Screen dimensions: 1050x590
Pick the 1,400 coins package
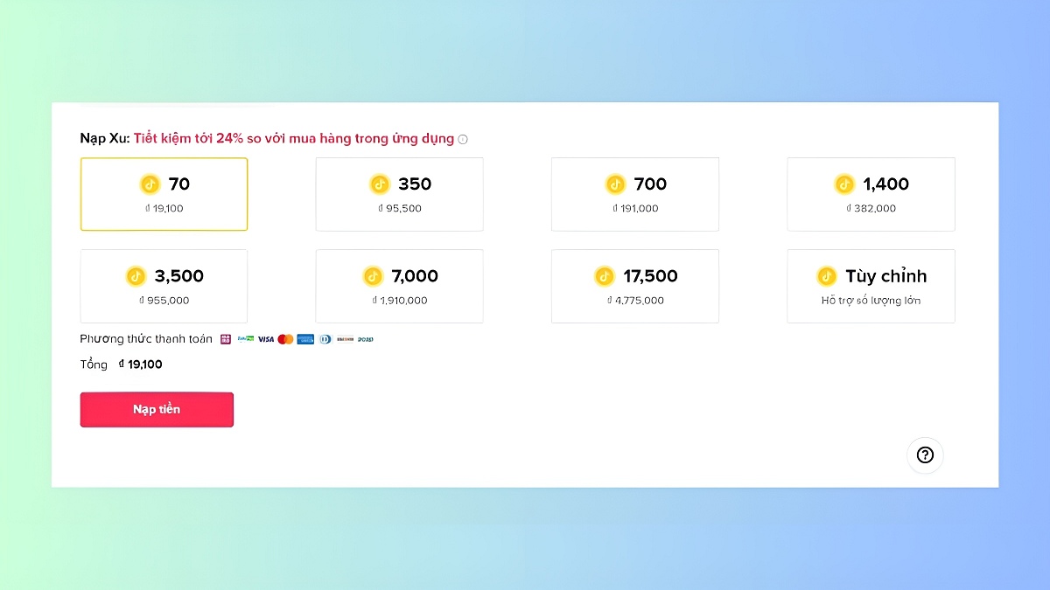click(x=871, y=194)
